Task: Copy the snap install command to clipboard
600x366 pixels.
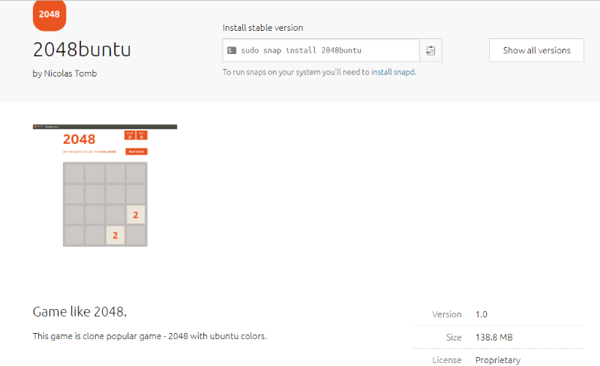Action: click(x=430, y=50)
